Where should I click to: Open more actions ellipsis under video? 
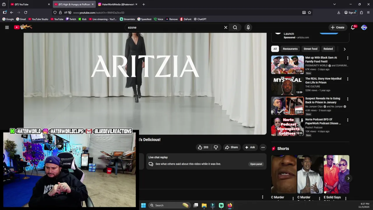coord(263,147)
